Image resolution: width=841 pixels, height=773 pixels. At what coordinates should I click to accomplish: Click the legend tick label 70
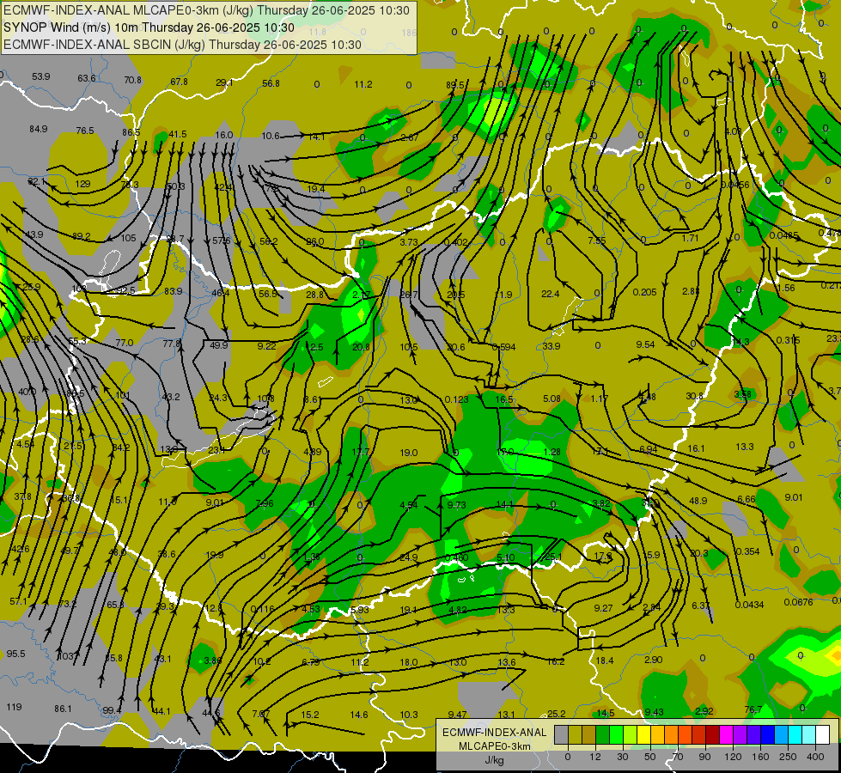point(678,757)
